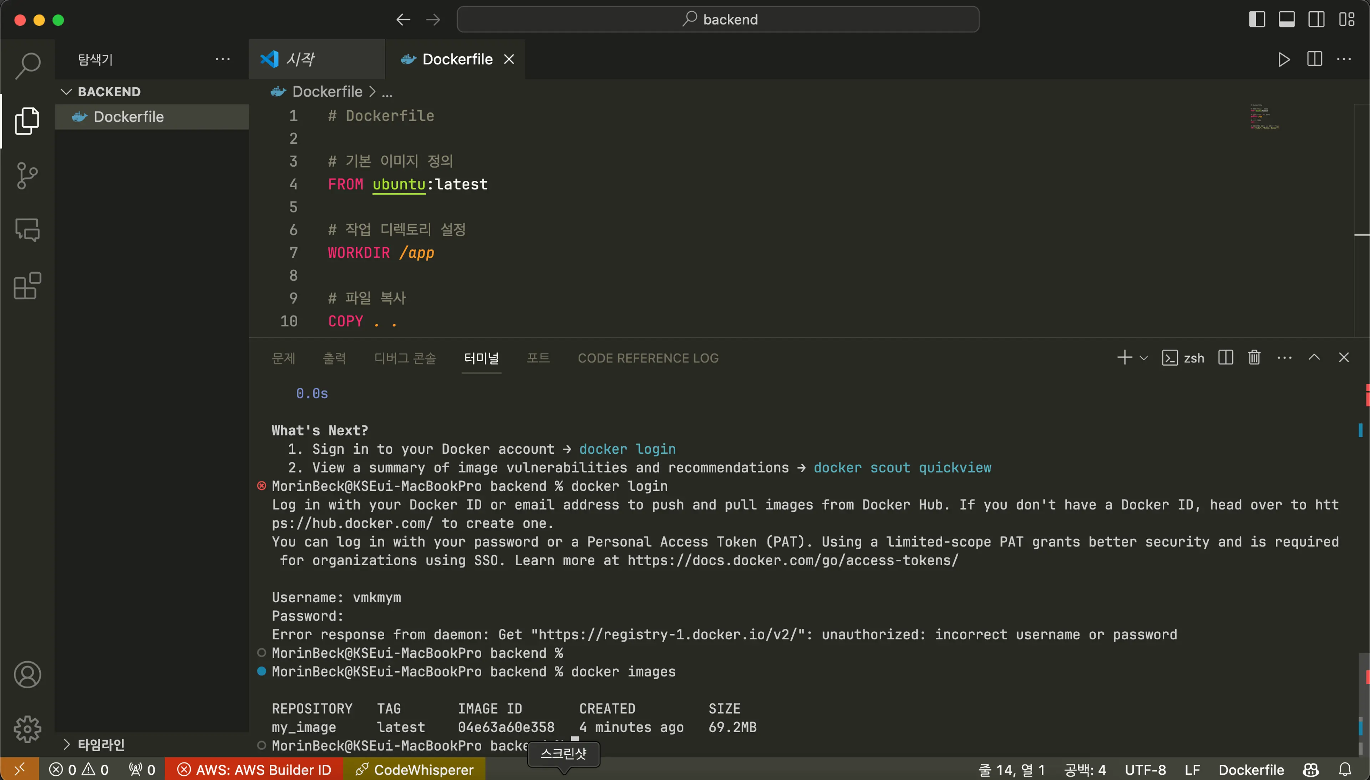Open the Manage gear menu
This screenshot has height=780, width=1370.
(x=27, y=729)
